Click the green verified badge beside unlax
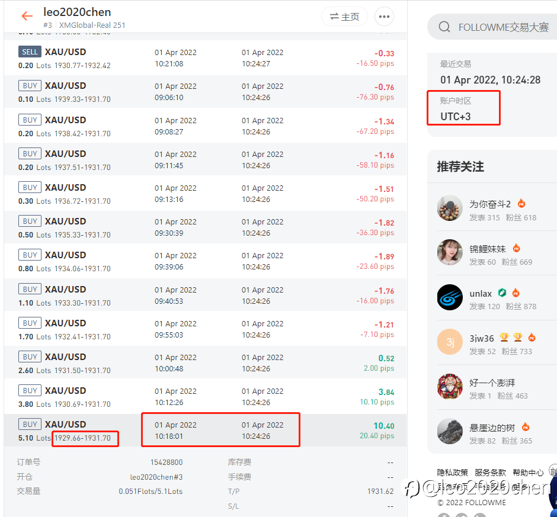The width and height of the screenshot is (557, 517). click(502, 293)
